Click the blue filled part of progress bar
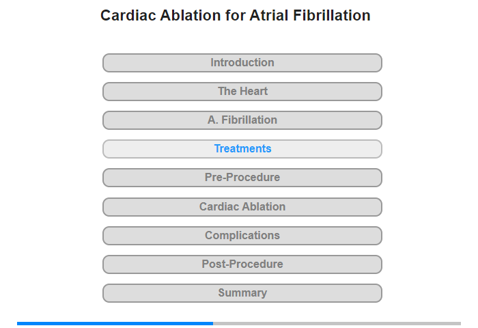The image size is (478, 328). pyautogui.click(x=115, y=323)
